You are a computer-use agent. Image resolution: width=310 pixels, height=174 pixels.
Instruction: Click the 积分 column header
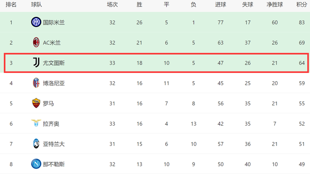click(301, 4)
